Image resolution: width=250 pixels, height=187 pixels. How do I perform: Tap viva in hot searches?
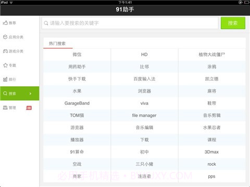pyautogui.click(x=144, y=103)
